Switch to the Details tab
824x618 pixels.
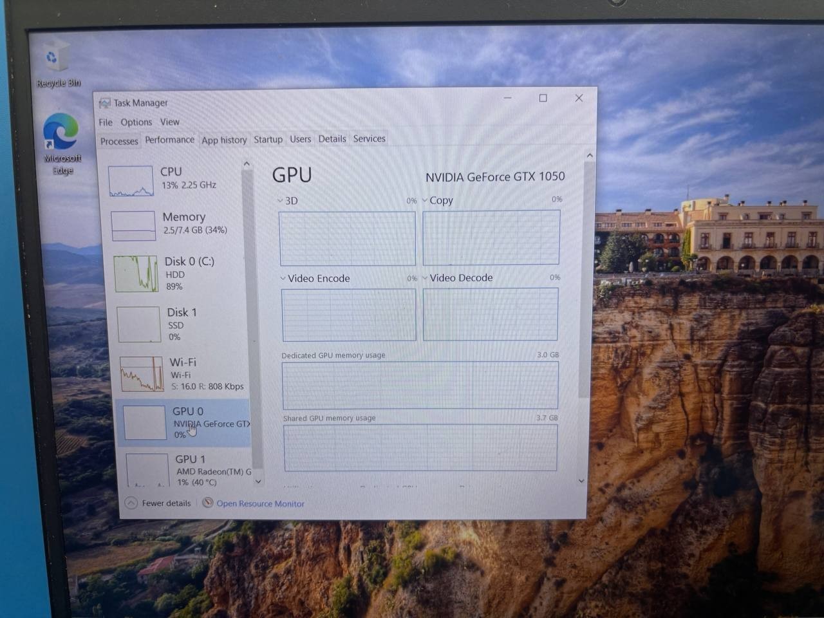(x=332, y=138)
